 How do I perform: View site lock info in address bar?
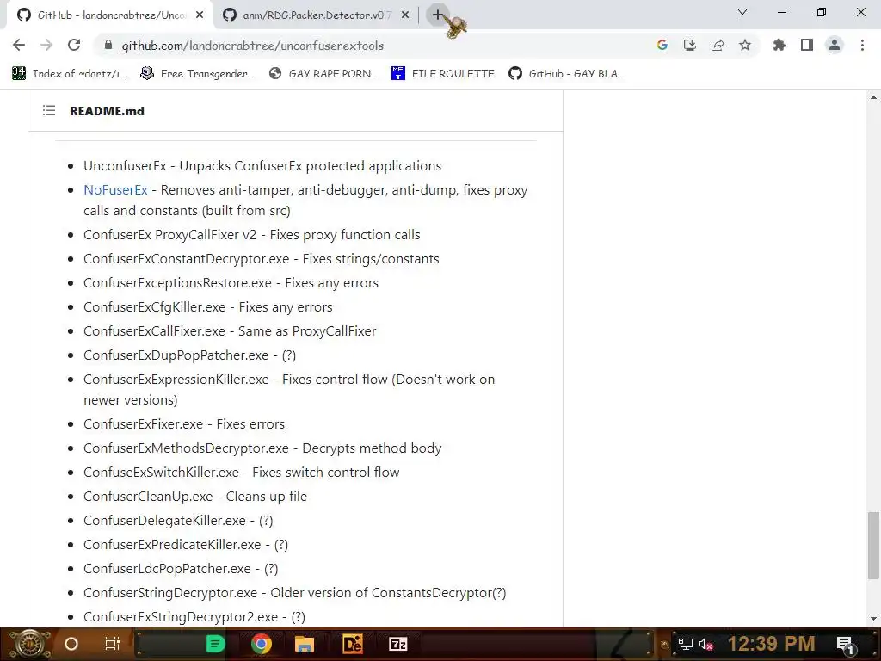[x=108, y=46]
